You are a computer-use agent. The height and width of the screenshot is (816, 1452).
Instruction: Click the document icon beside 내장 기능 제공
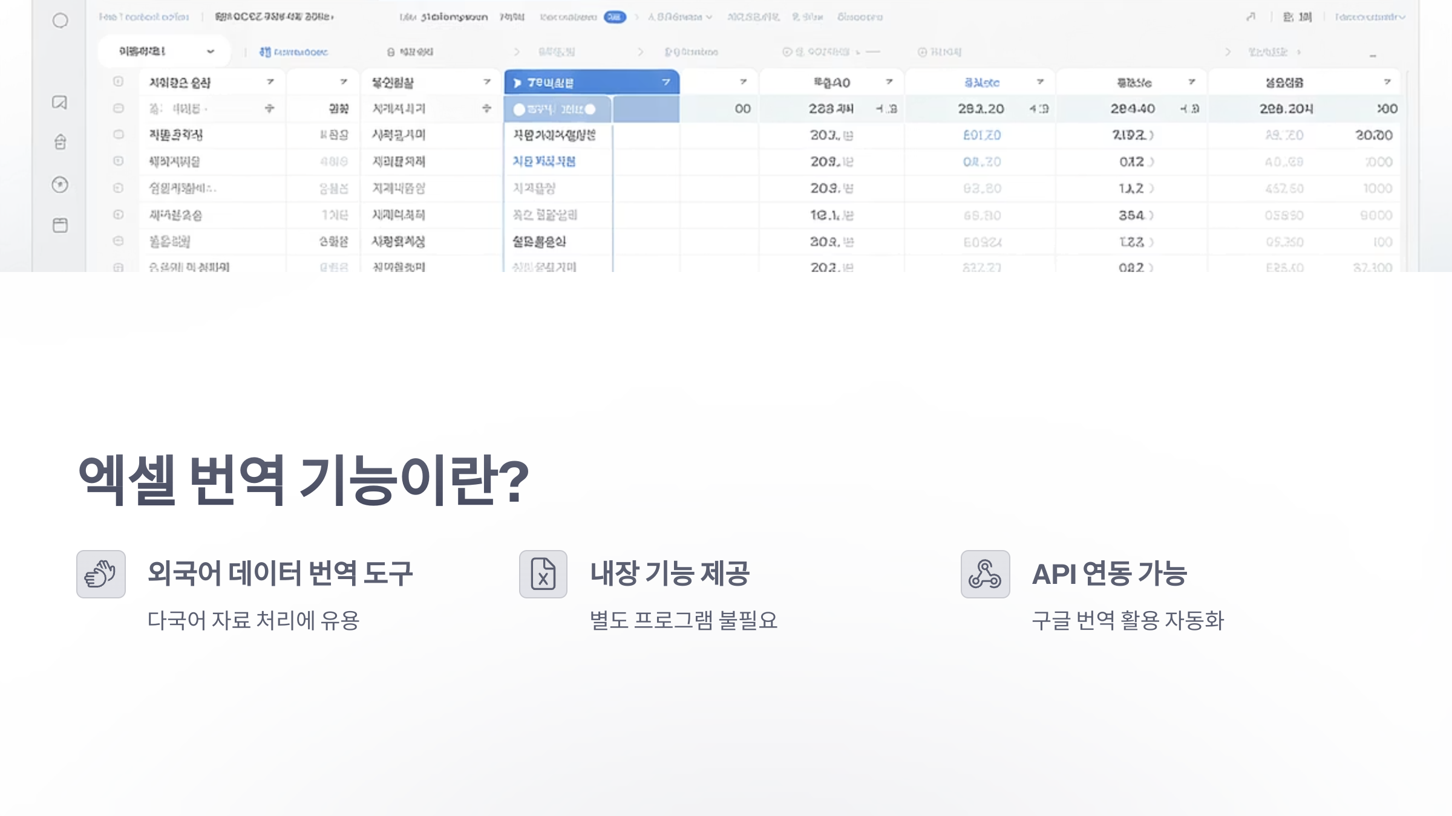coord(543,575)
